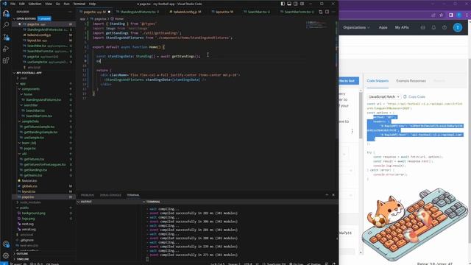Minimize the terminal panel
The image size is (471, 265).
(x=327, y=194)
